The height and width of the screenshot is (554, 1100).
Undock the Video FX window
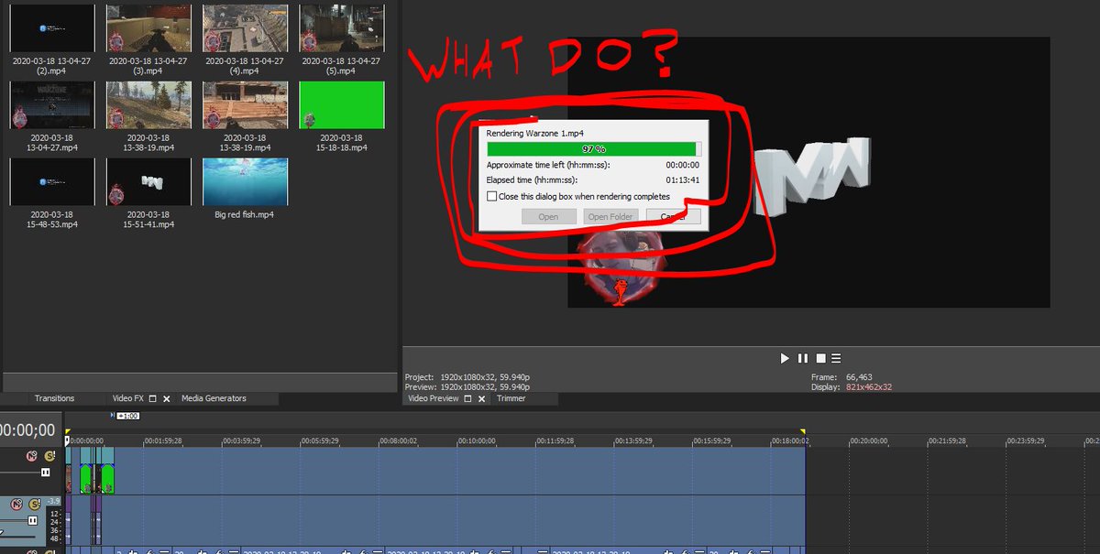click(x=153, y=398)
